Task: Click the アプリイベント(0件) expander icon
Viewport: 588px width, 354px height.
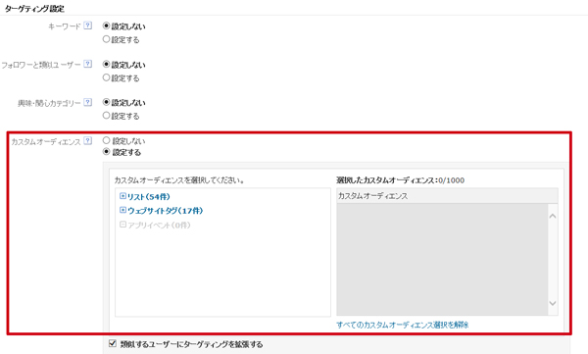Action: (x=122, y=225)
